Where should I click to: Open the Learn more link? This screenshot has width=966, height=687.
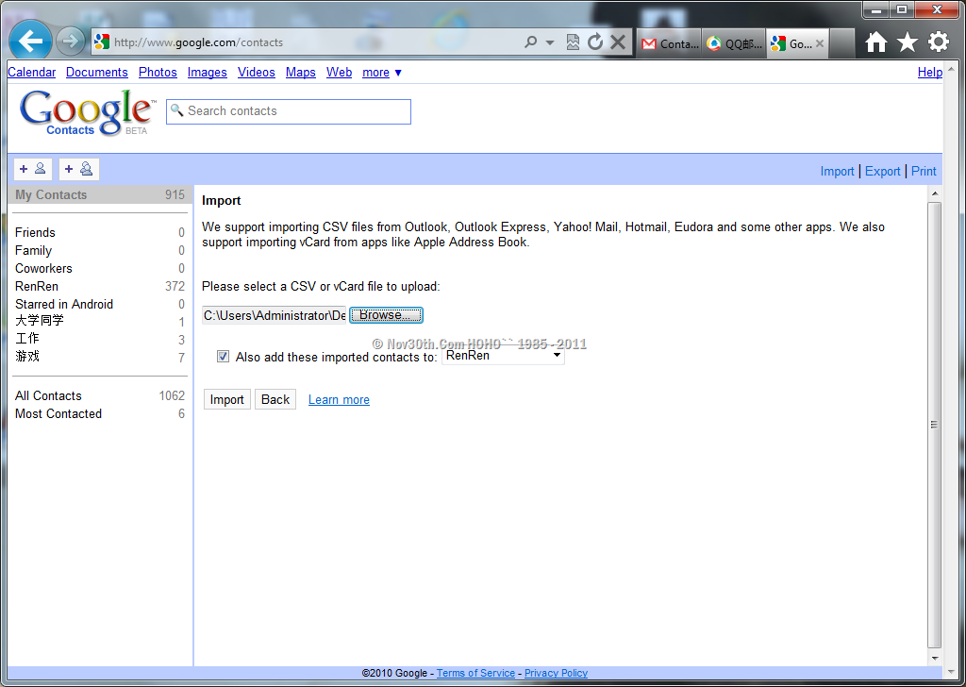pyautogui.click(x=339, y=399)
